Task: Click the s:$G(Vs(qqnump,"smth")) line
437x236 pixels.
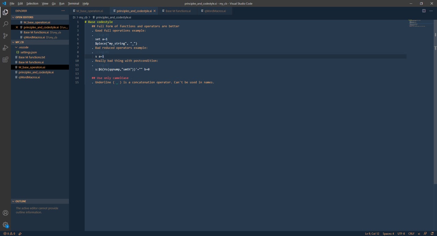Action: pos(122,69)
